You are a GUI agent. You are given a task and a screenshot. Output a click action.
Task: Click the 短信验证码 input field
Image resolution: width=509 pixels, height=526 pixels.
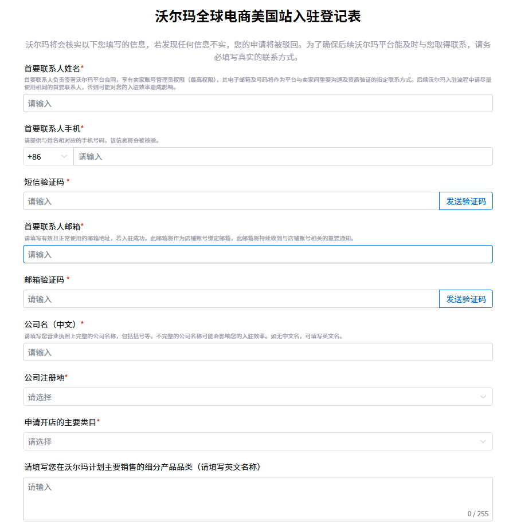231,201
